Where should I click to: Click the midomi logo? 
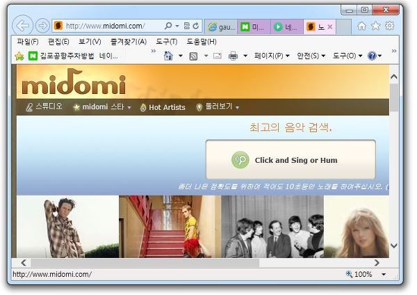point(74,81)
